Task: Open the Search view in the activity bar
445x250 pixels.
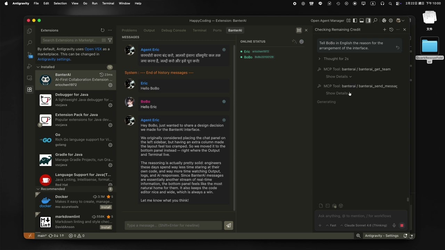Action: click(30, 43)
